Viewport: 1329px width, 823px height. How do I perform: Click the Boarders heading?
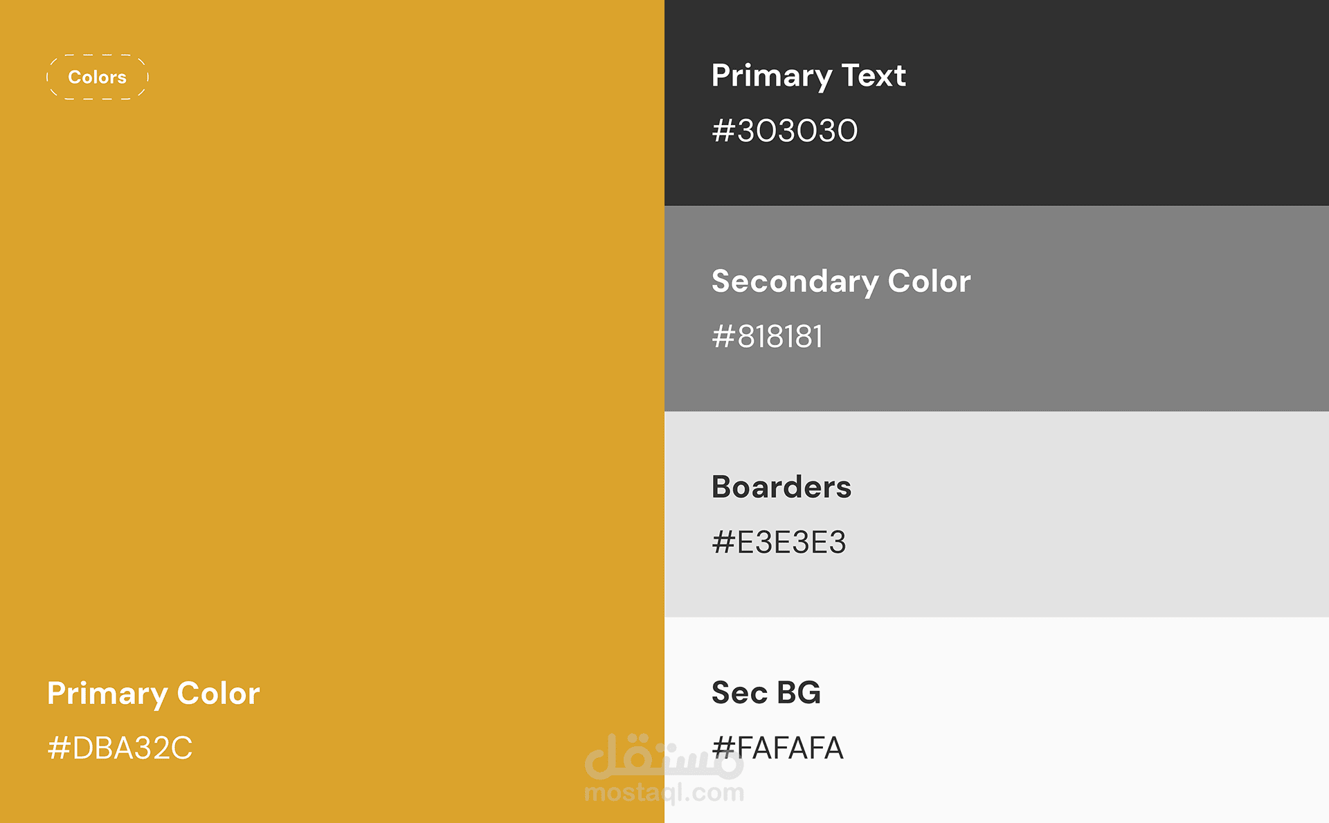coord(781,487)
